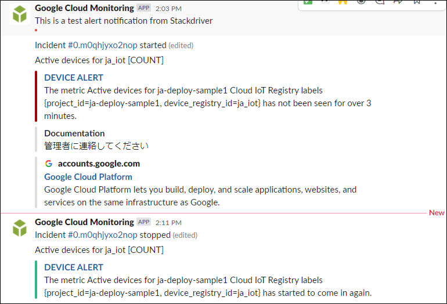React with the raised hands emoji
Image resolution: width=447 pixels, height=304 pixels.
[x=344, y=2]
